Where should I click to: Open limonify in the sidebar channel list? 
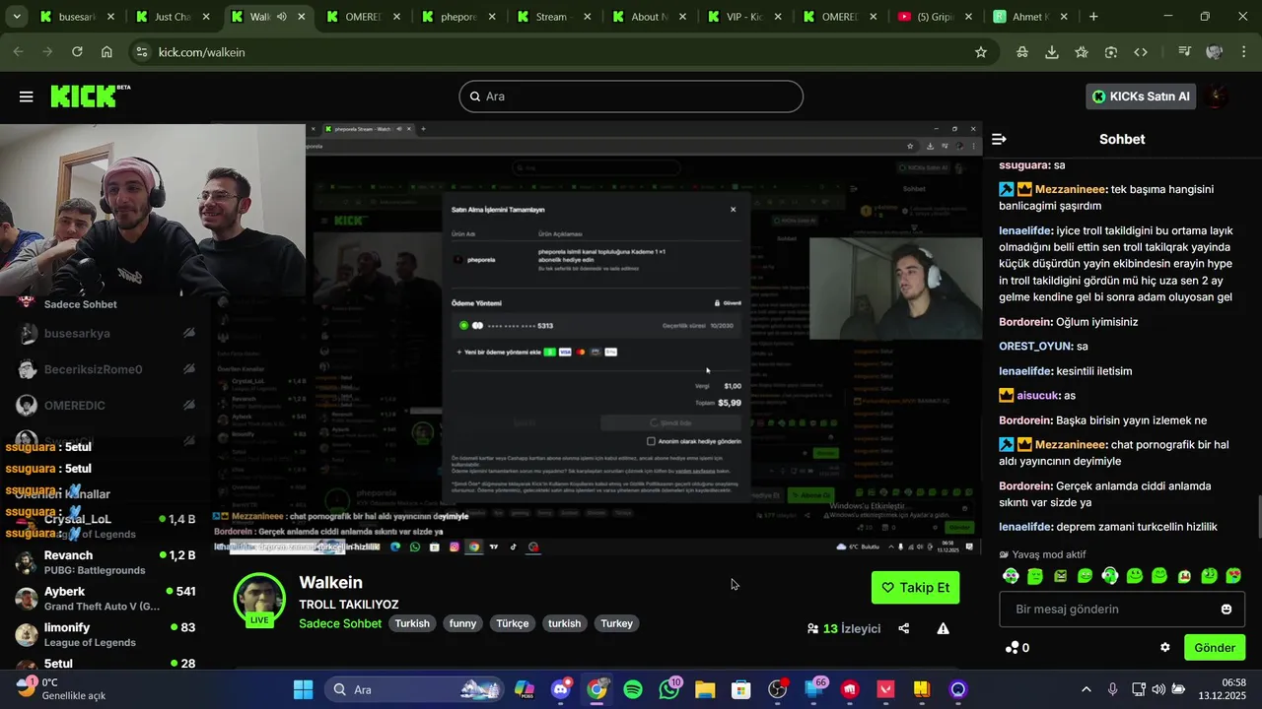click(105, 634)
